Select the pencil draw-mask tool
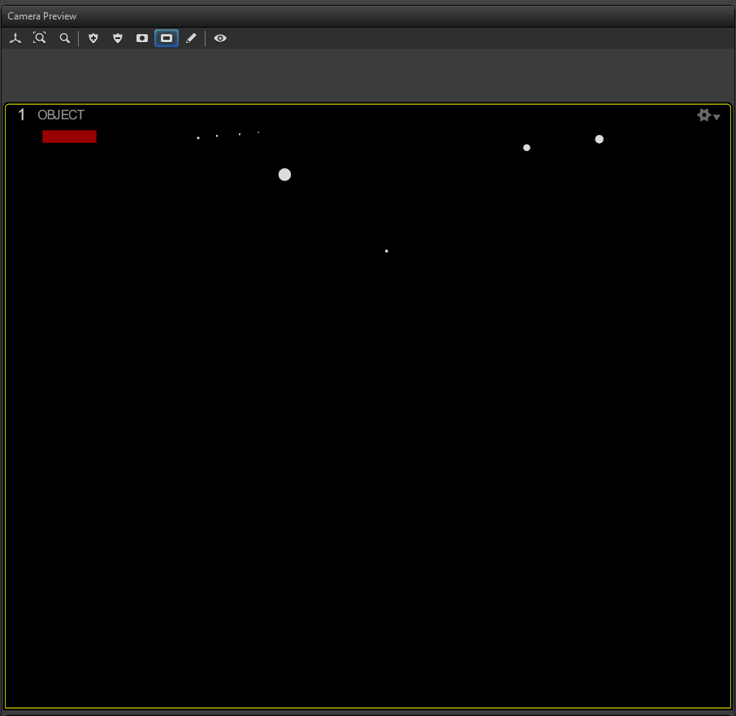 (191, 38)
